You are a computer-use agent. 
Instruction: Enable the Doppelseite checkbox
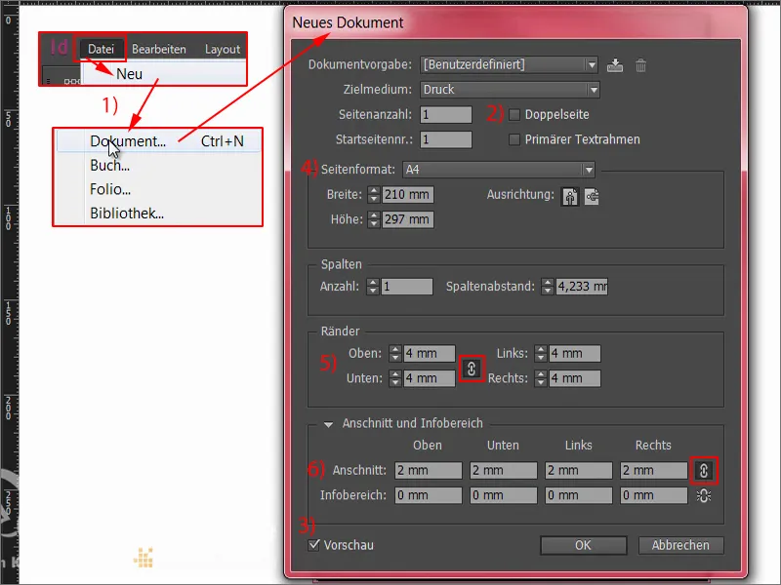(514, 115)
